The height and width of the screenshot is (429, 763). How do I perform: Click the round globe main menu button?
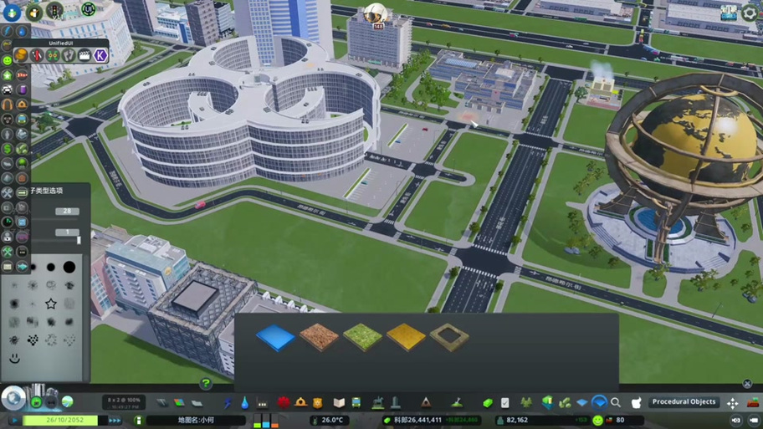point(13,398)
